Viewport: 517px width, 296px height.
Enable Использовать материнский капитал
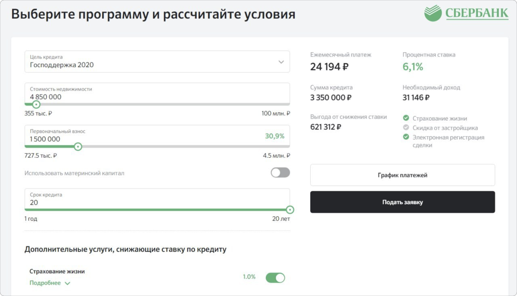point(279,172)
